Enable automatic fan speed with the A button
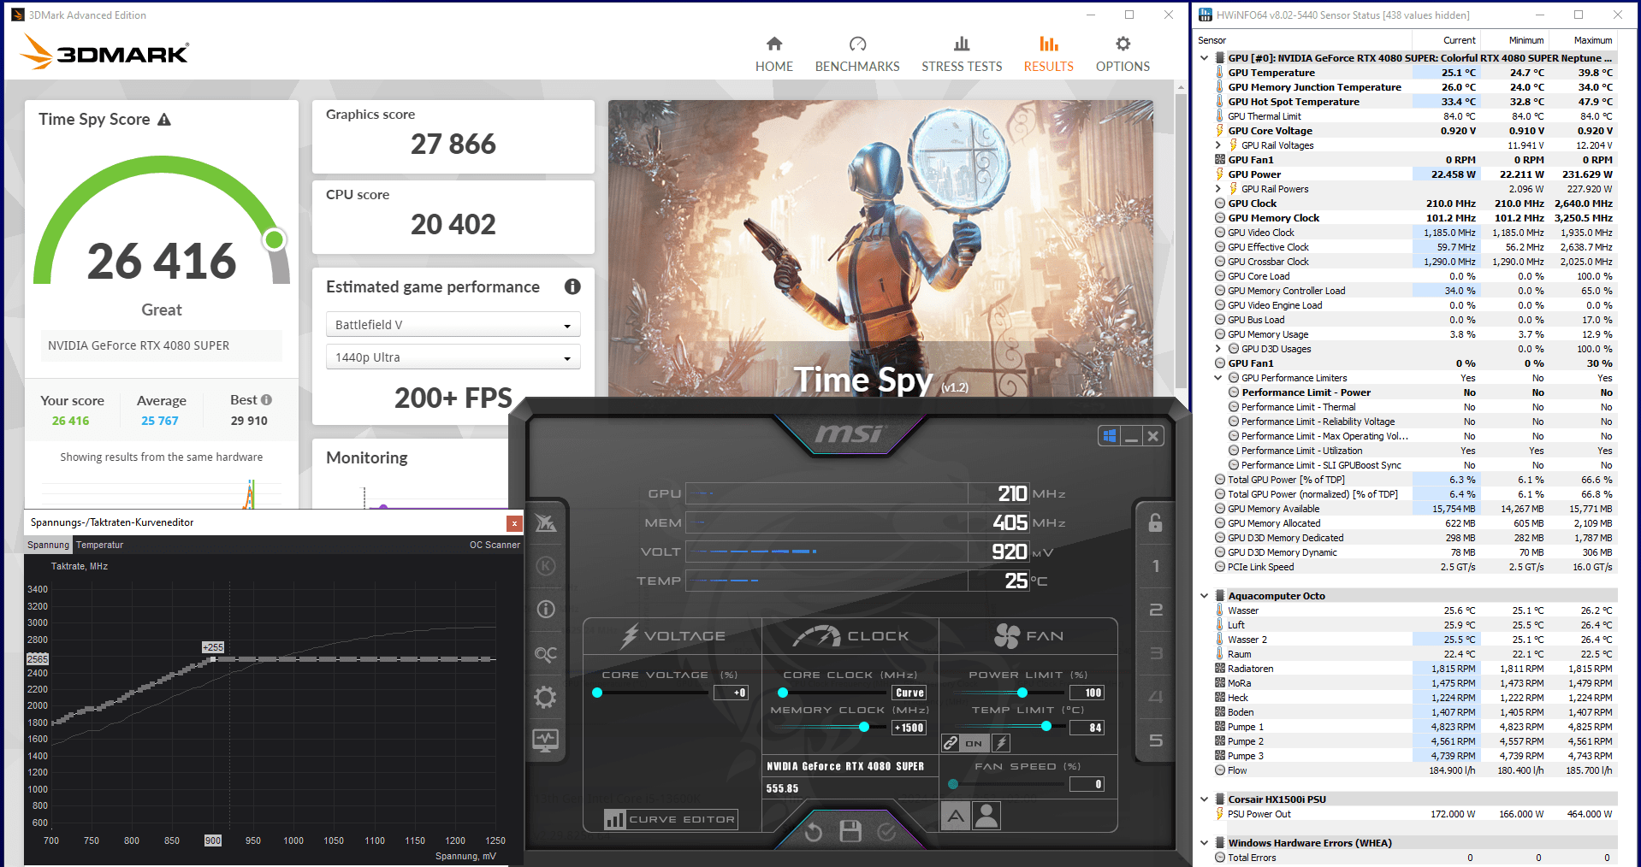 (956, 817)
